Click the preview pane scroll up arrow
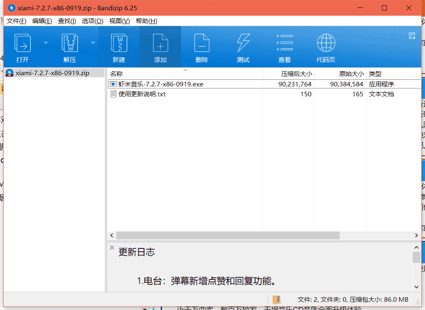425x310 pixels. coord(417,247)
